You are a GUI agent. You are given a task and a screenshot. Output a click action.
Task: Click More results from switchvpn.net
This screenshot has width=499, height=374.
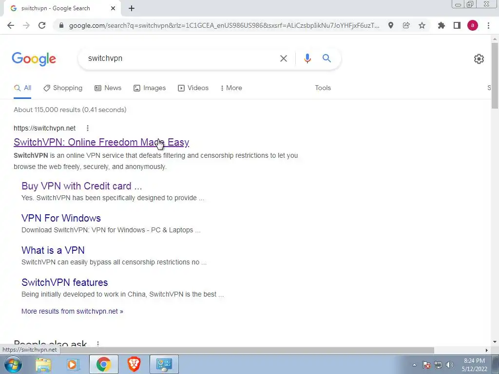coord(72,311)
